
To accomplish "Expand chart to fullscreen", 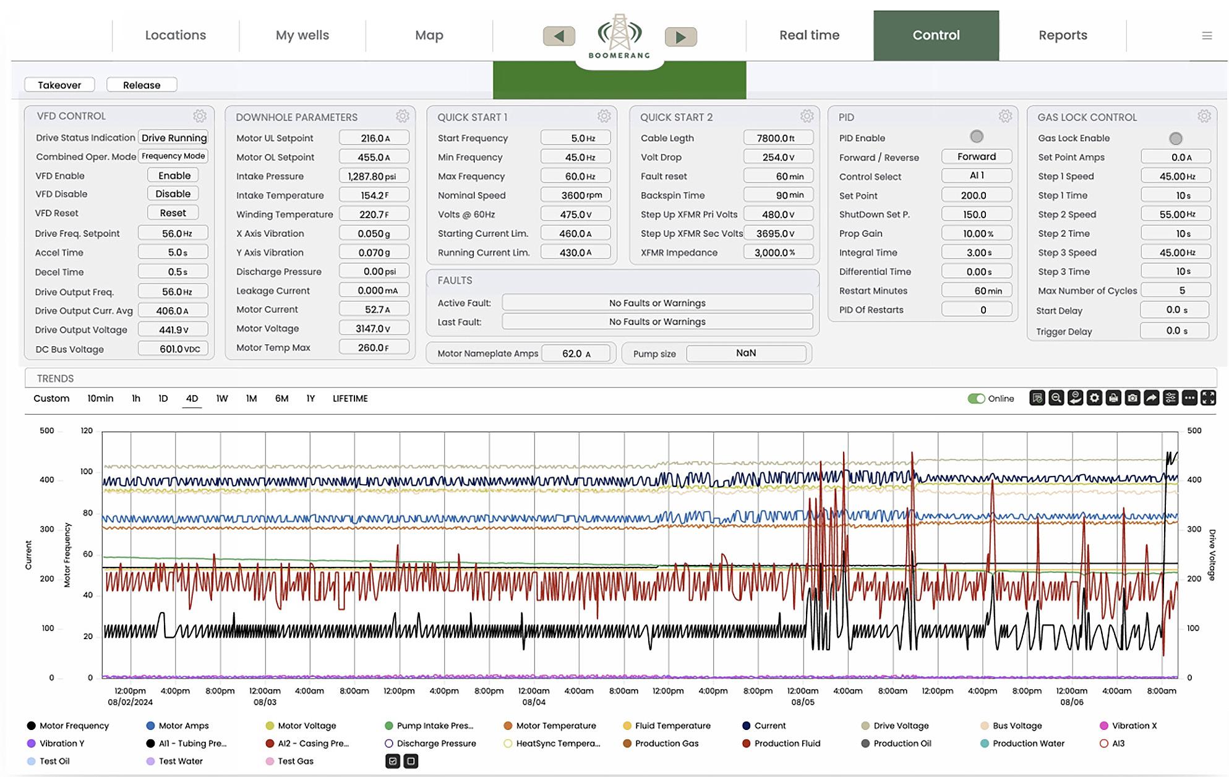I will pos(1208,398).
